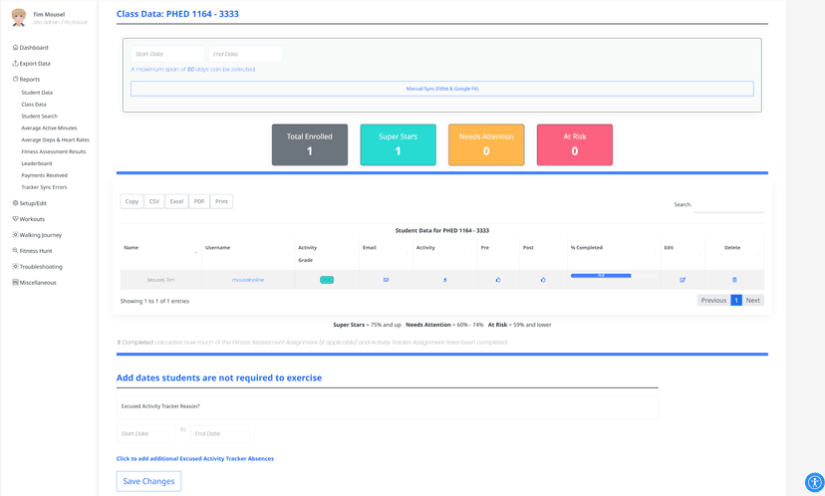This screenshot has height=496, width=825.
Task: Click the Search input field above table
Action: coord(728,205)
